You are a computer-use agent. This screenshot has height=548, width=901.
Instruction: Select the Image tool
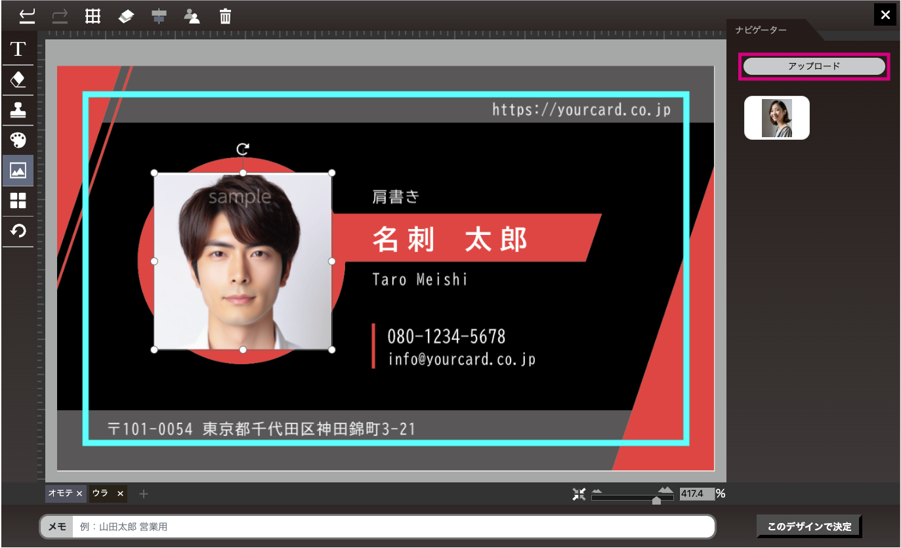[x=18, y=171]
